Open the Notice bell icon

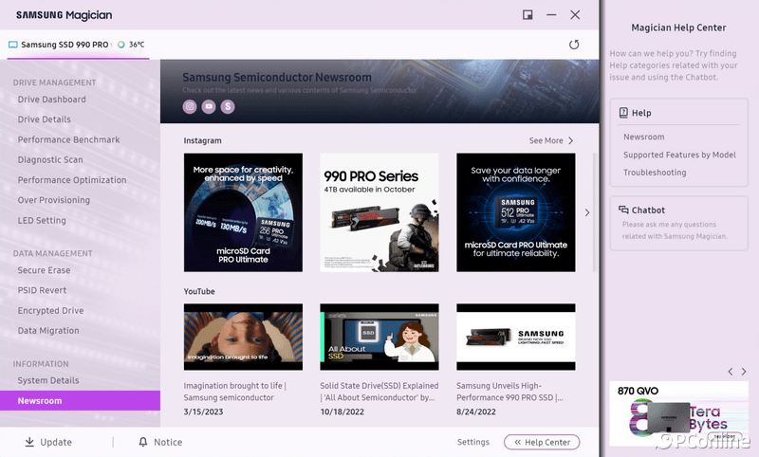[143, 442]
